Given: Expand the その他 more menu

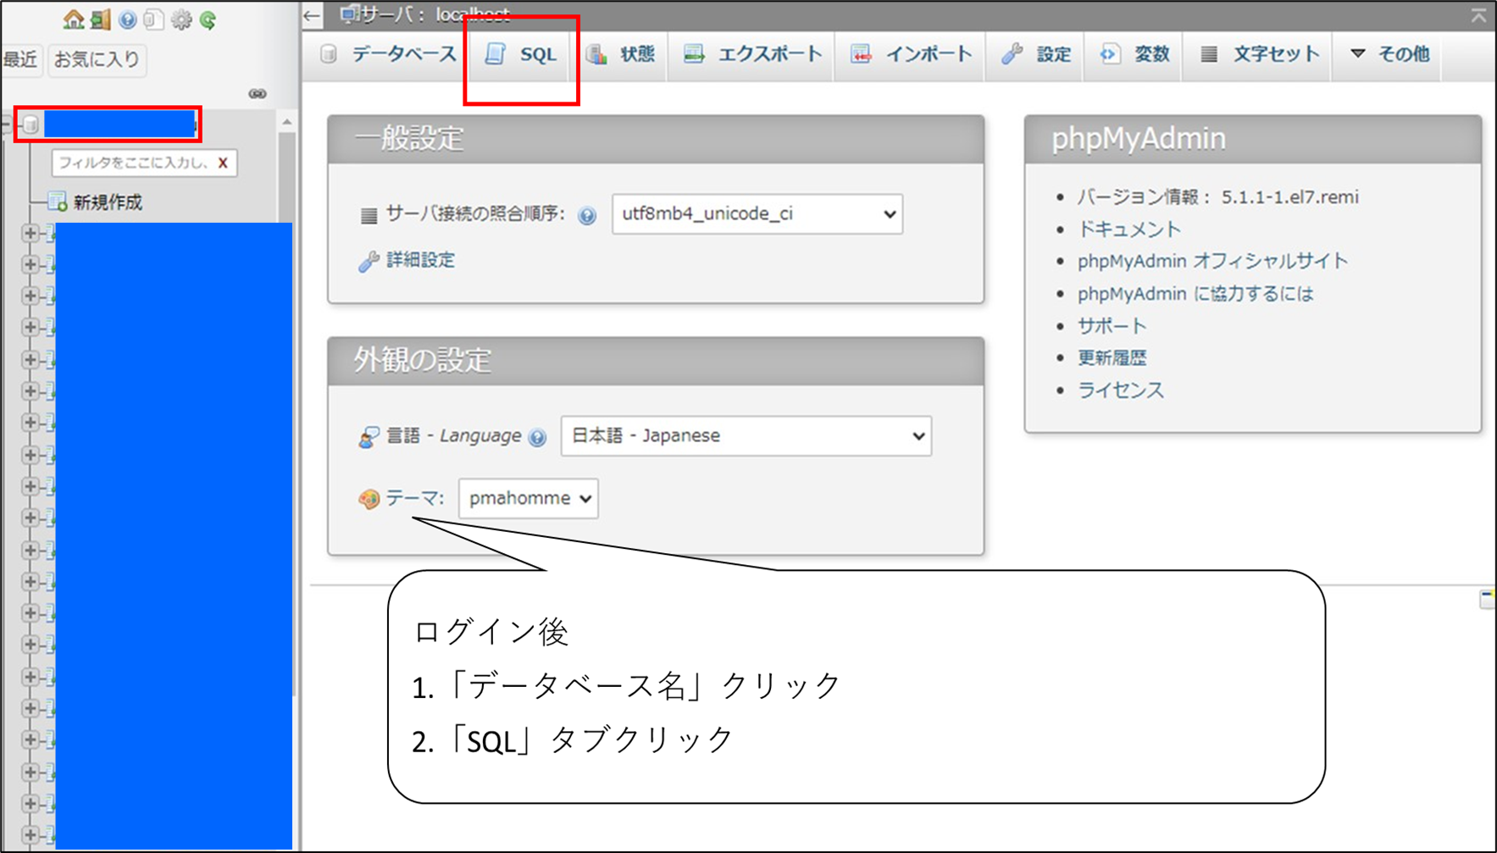Looking at the screenshot, I should [1389, 54].
